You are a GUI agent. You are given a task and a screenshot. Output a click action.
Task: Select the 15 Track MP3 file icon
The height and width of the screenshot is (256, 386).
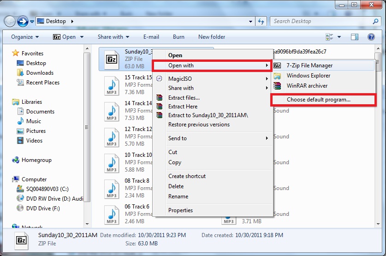point(112,83)
